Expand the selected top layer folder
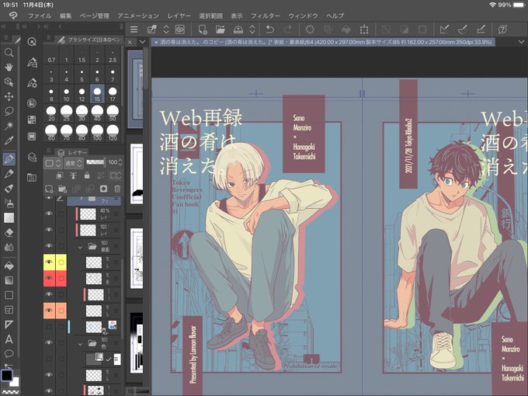The height and width of the screenshot is (396, 528). (81, 199)
